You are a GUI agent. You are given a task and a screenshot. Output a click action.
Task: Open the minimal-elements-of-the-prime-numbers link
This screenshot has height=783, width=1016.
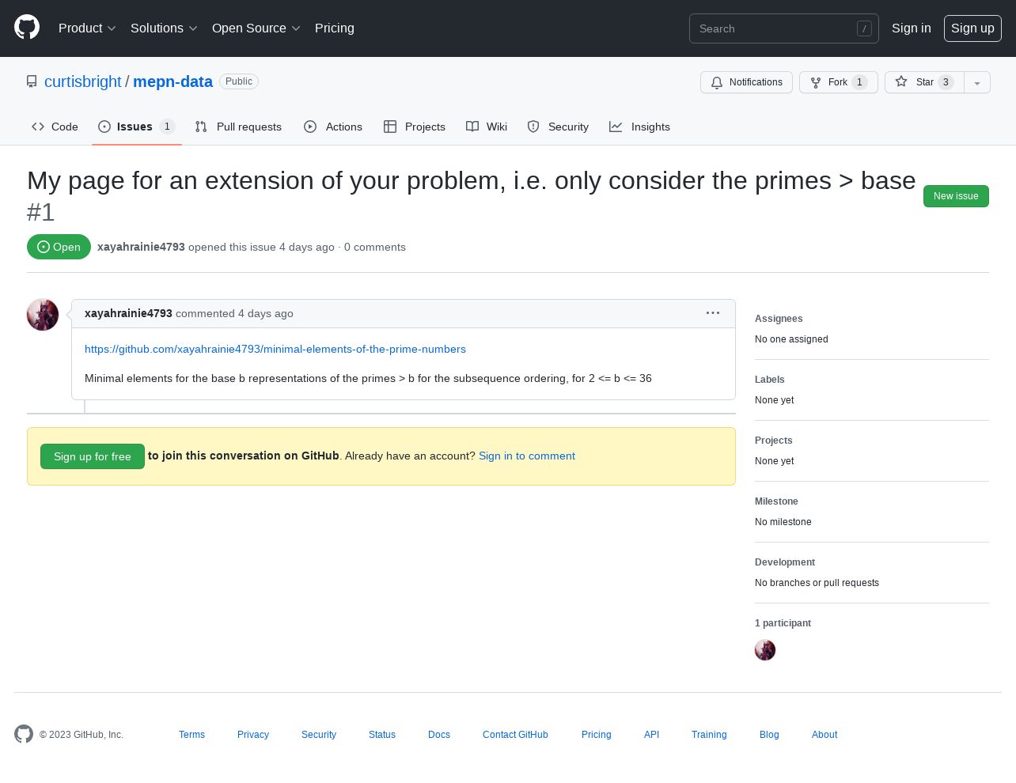[x=275, y=349]
